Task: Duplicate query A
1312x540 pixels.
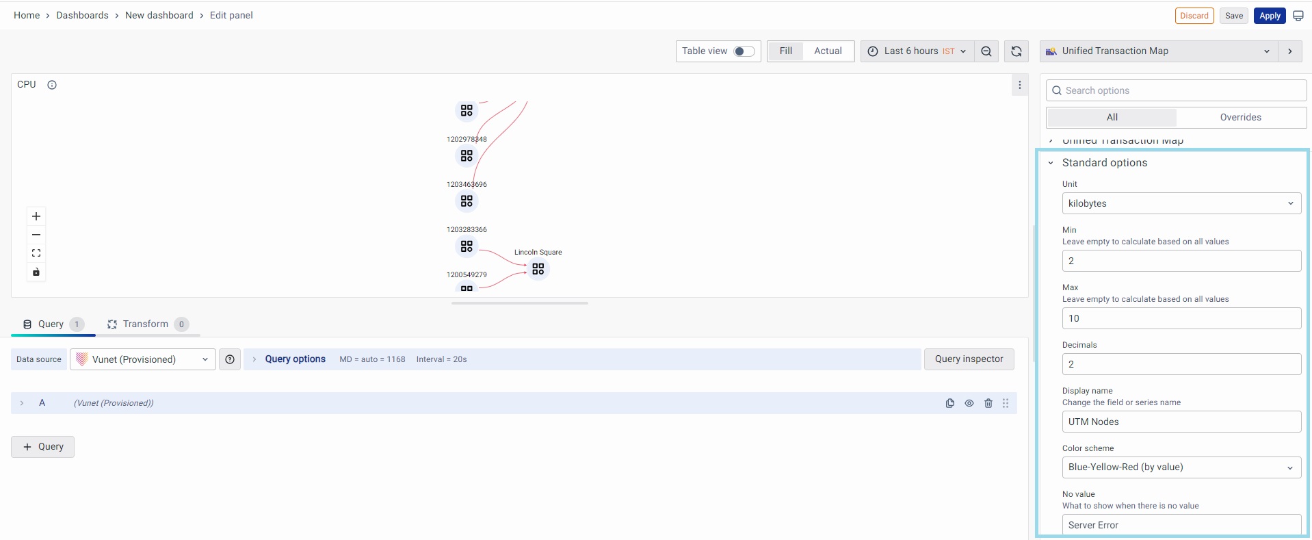Action: click(949, 403)
